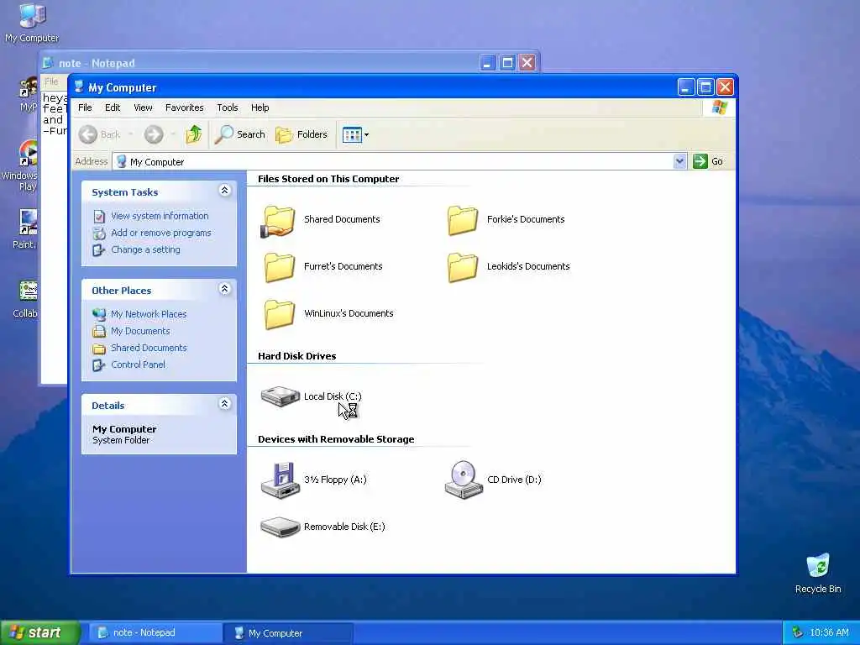Viewport: 860px width, 645px height.
Task: Click 'Devices with Removable Storage' header
Action: coord(336,439)
